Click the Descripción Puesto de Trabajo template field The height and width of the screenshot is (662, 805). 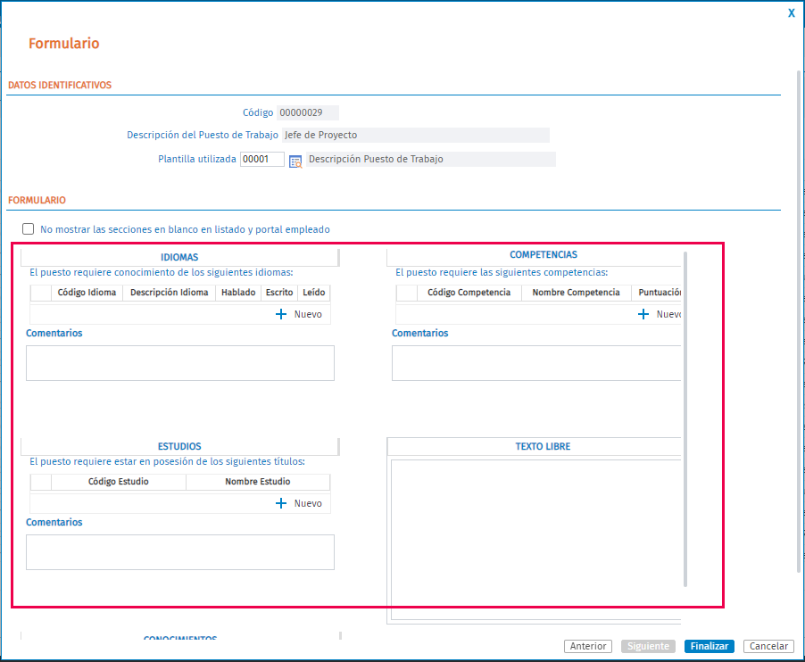pyautogui.click(x=431, y=159)
